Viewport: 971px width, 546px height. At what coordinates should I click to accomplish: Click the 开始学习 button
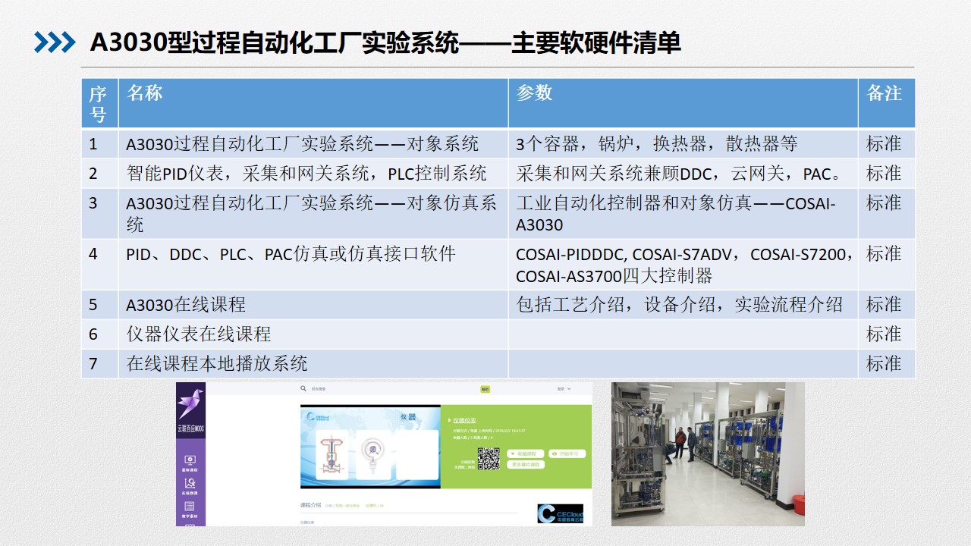pyautogui.click(x=567, y=453)
